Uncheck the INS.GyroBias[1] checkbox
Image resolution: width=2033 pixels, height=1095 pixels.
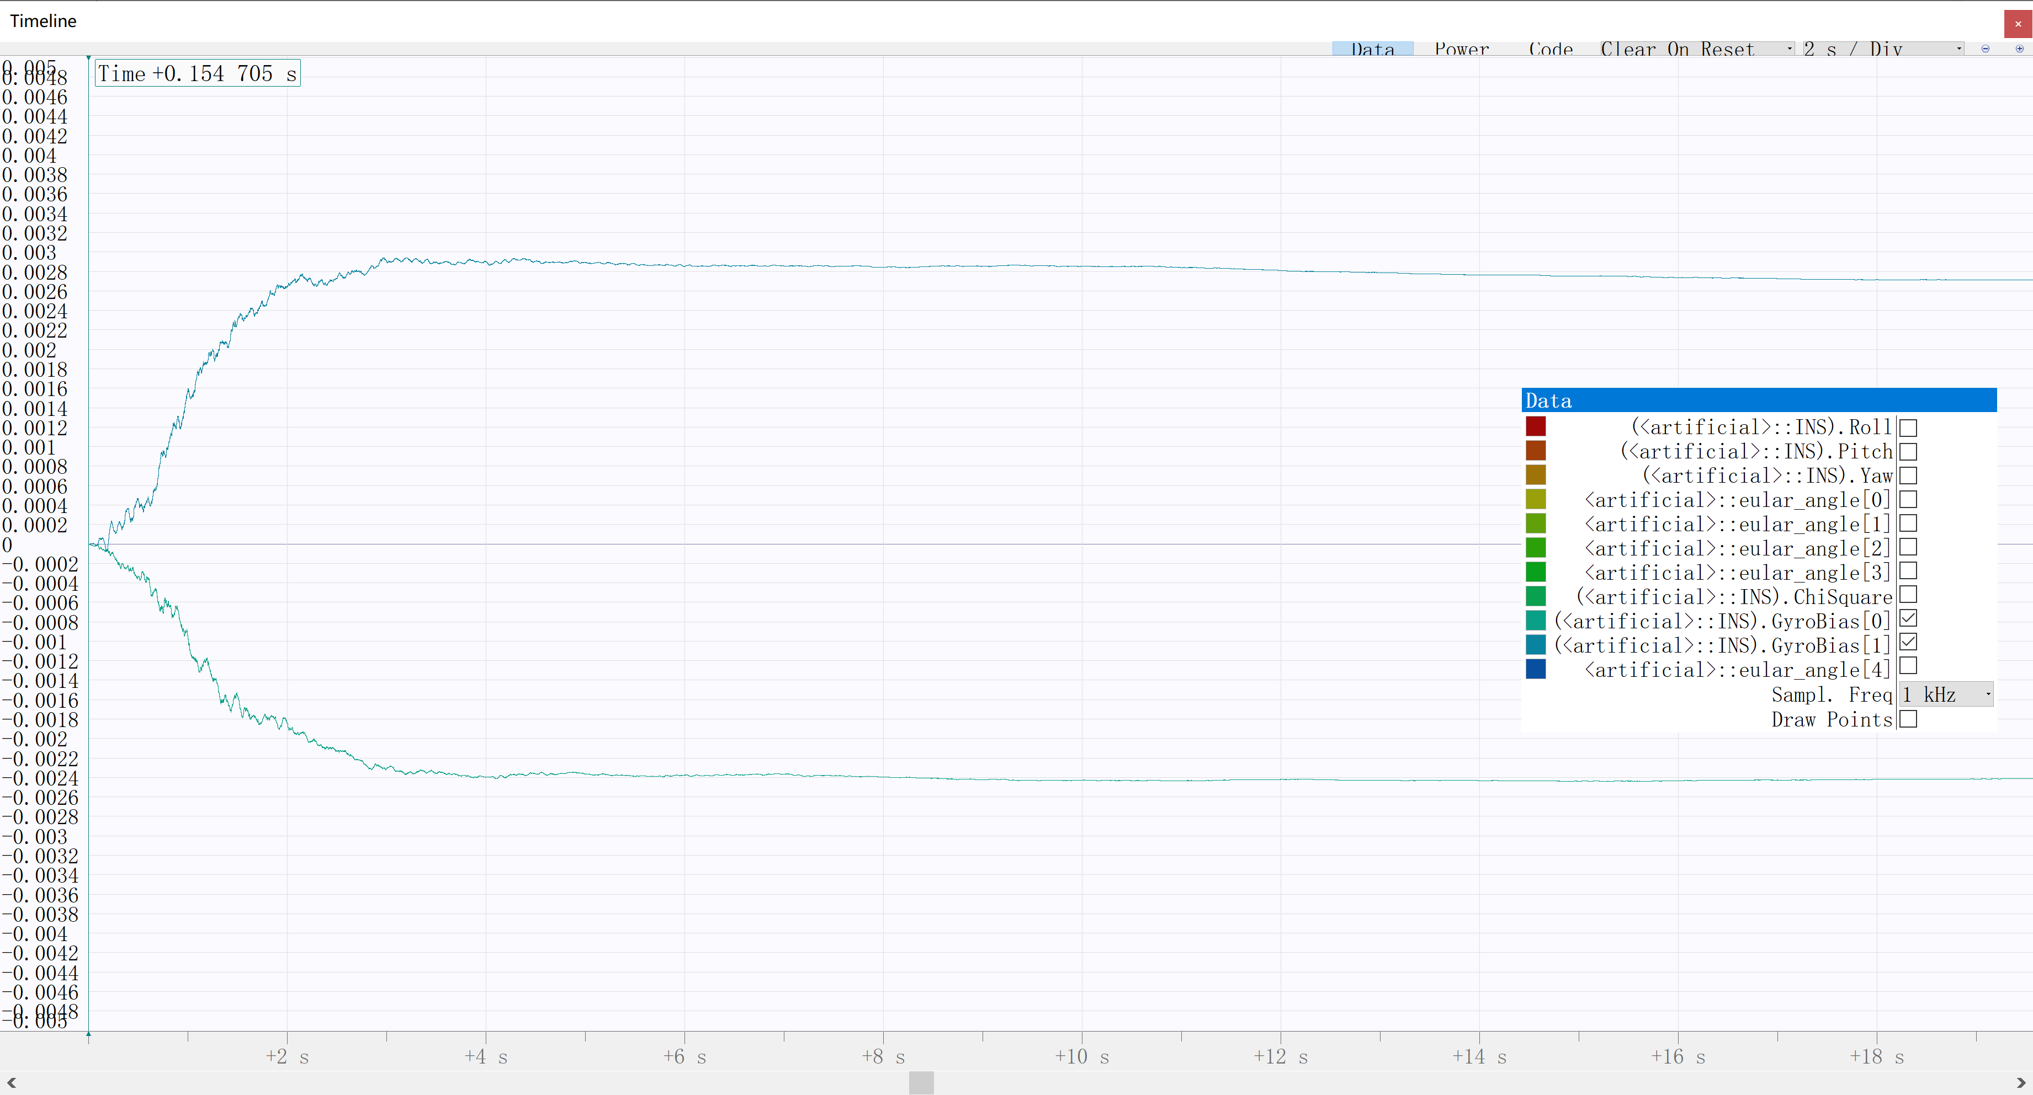(1908, 643)
